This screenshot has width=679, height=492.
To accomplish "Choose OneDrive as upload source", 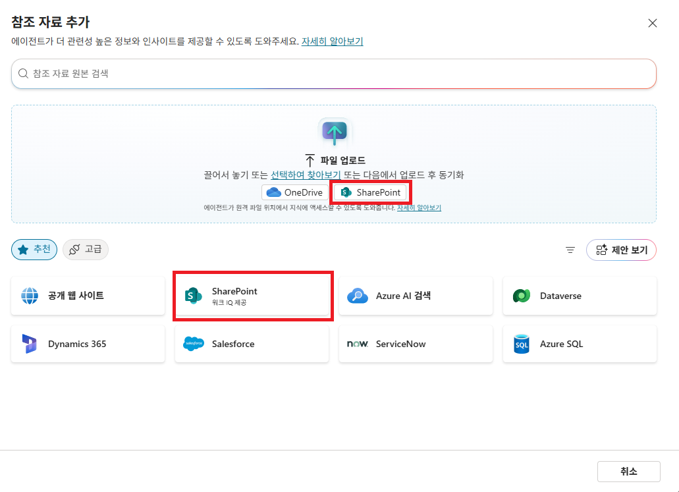I will coord(294,192).
